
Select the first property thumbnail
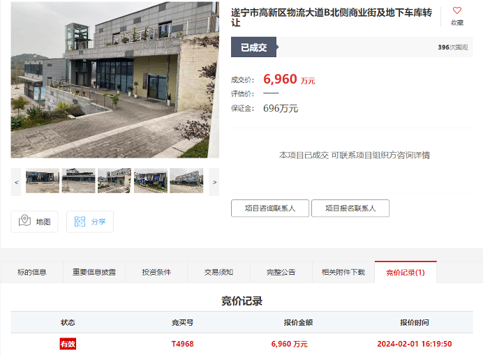43,181
